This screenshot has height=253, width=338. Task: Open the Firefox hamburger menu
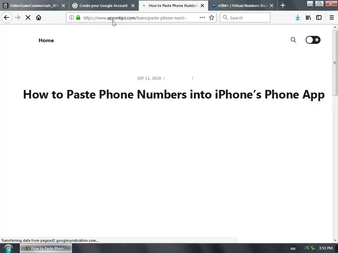[332, 18]
